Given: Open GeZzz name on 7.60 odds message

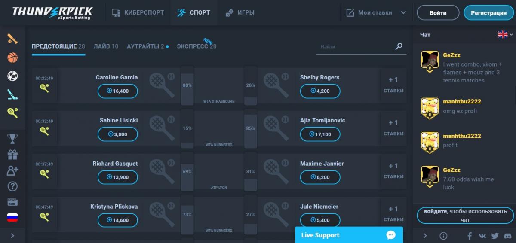Looking at the screenshot, I should (x=451, y=170).
